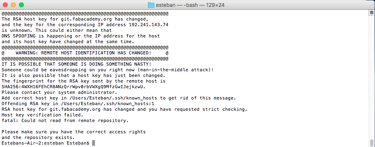This screenshot has width=375, height=147.
Task: Minimize the Terminal window with yellow button
Action: (13, 5)
